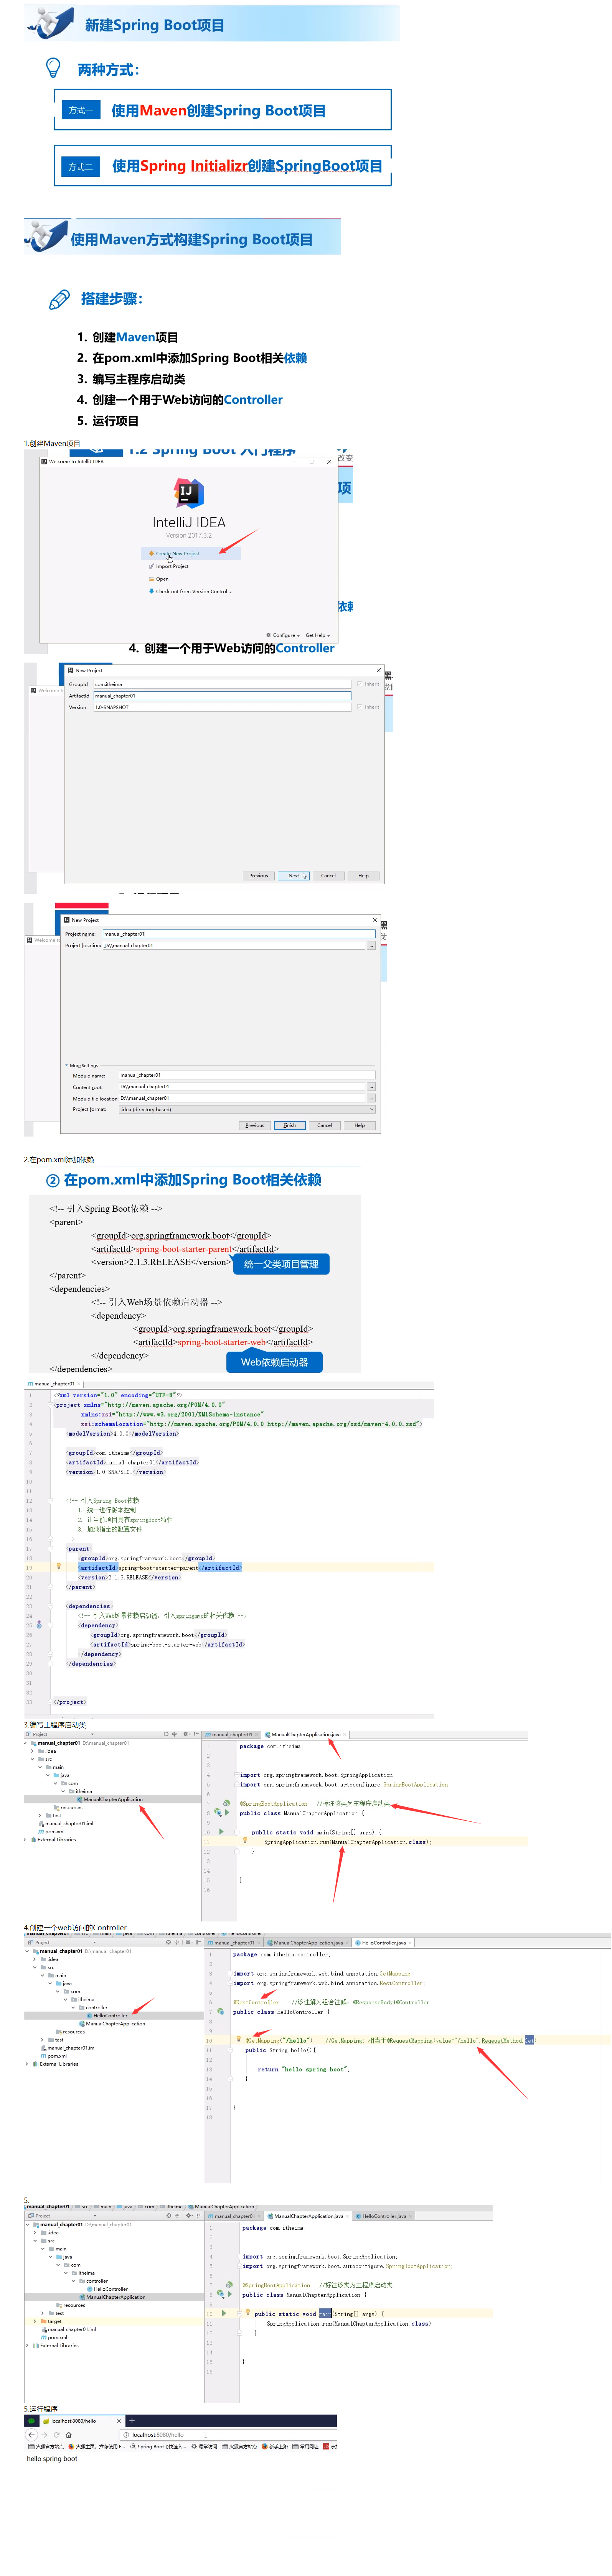This screenshot has height=2576, width=612.
Task: Open the Spring Boot bookmark in bookmarks bar
Action: 159,2447
